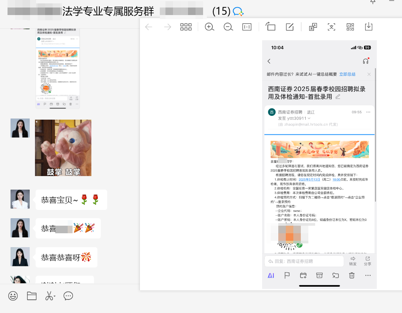
Task: Go to the next image
Action: (167, 27)
